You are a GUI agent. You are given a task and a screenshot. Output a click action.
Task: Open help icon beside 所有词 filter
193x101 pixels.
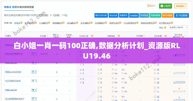pyautogui.click(x=22, y=23)
